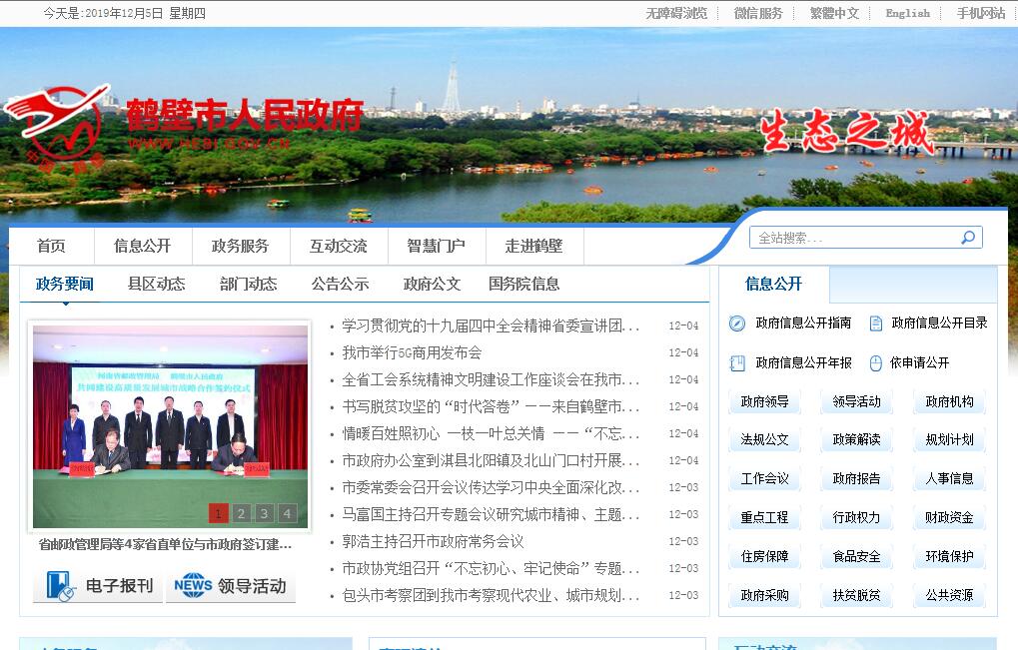Image resolution: width=1018 pixels, height=650 pixels.
Task: Click the 政府信息公开年报 book icon
Action: tap(737, 363)
